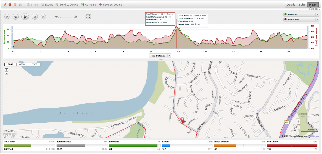Click the Avondale Park label
322x154 pixels.
[x=303, y=116]
